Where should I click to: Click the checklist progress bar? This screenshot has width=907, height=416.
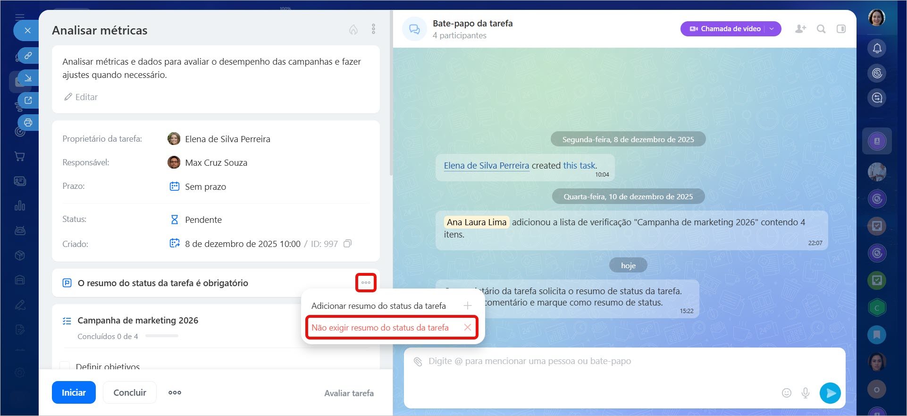(161, 336)
